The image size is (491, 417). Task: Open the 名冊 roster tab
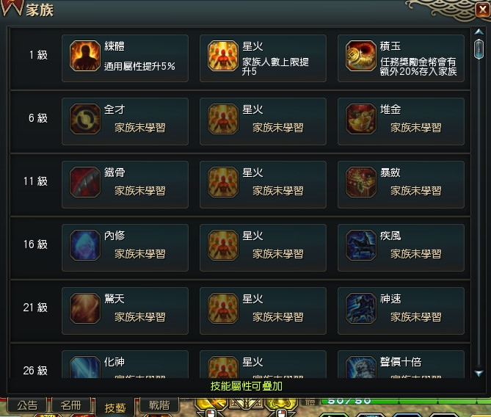coord(71,405)
